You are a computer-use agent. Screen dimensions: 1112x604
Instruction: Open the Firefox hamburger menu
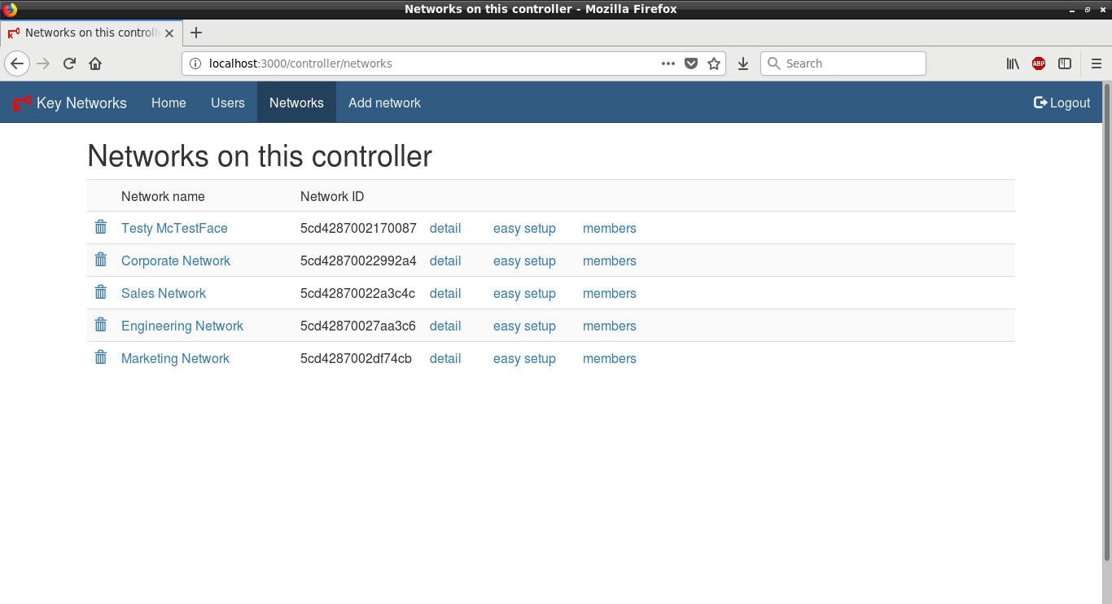[1096, 63]
